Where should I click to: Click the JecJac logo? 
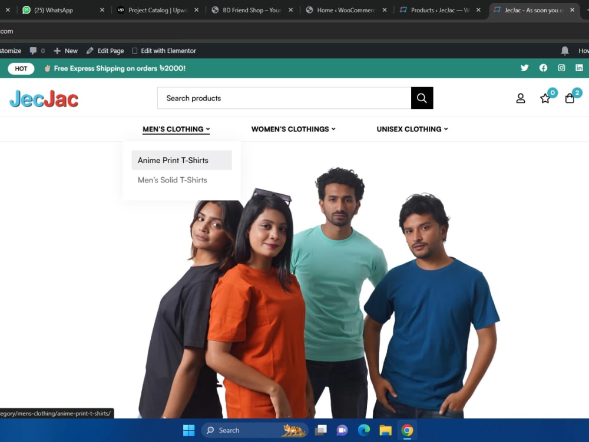[44, 99]
